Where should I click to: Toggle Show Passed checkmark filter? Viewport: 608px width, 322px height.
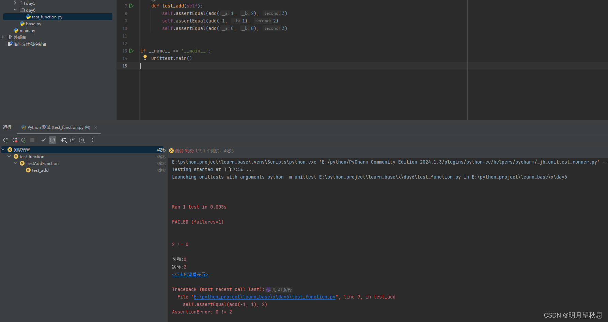click(x=44, y=140)
